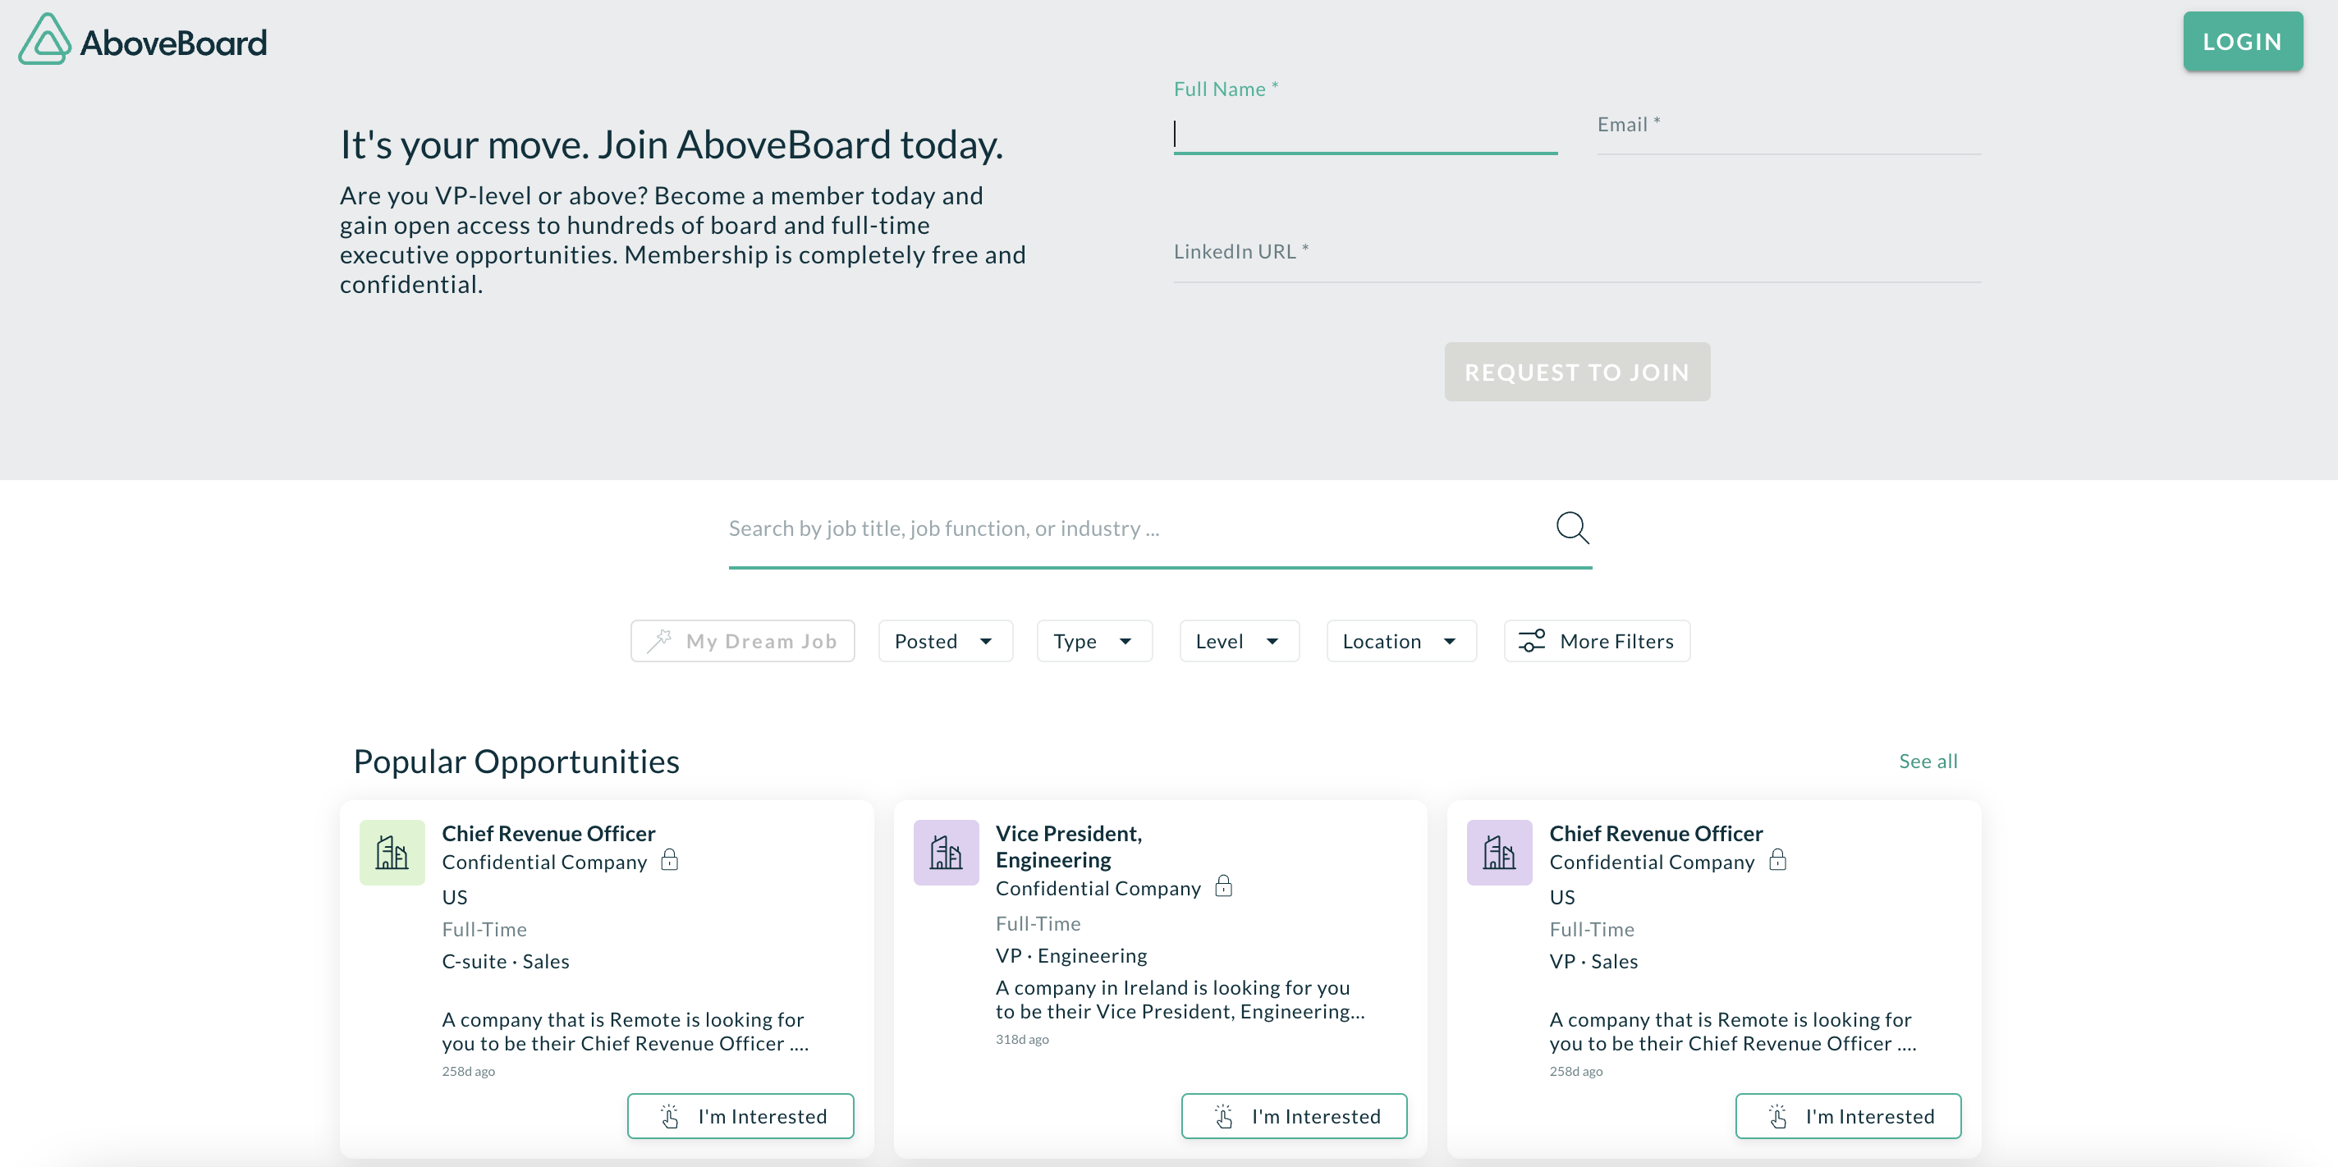Open the Location dropdown filter

point(1401,641)
